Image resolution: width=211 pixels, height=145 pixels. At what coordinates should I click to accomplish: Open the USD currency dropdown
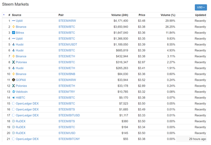tap(201, 7)
